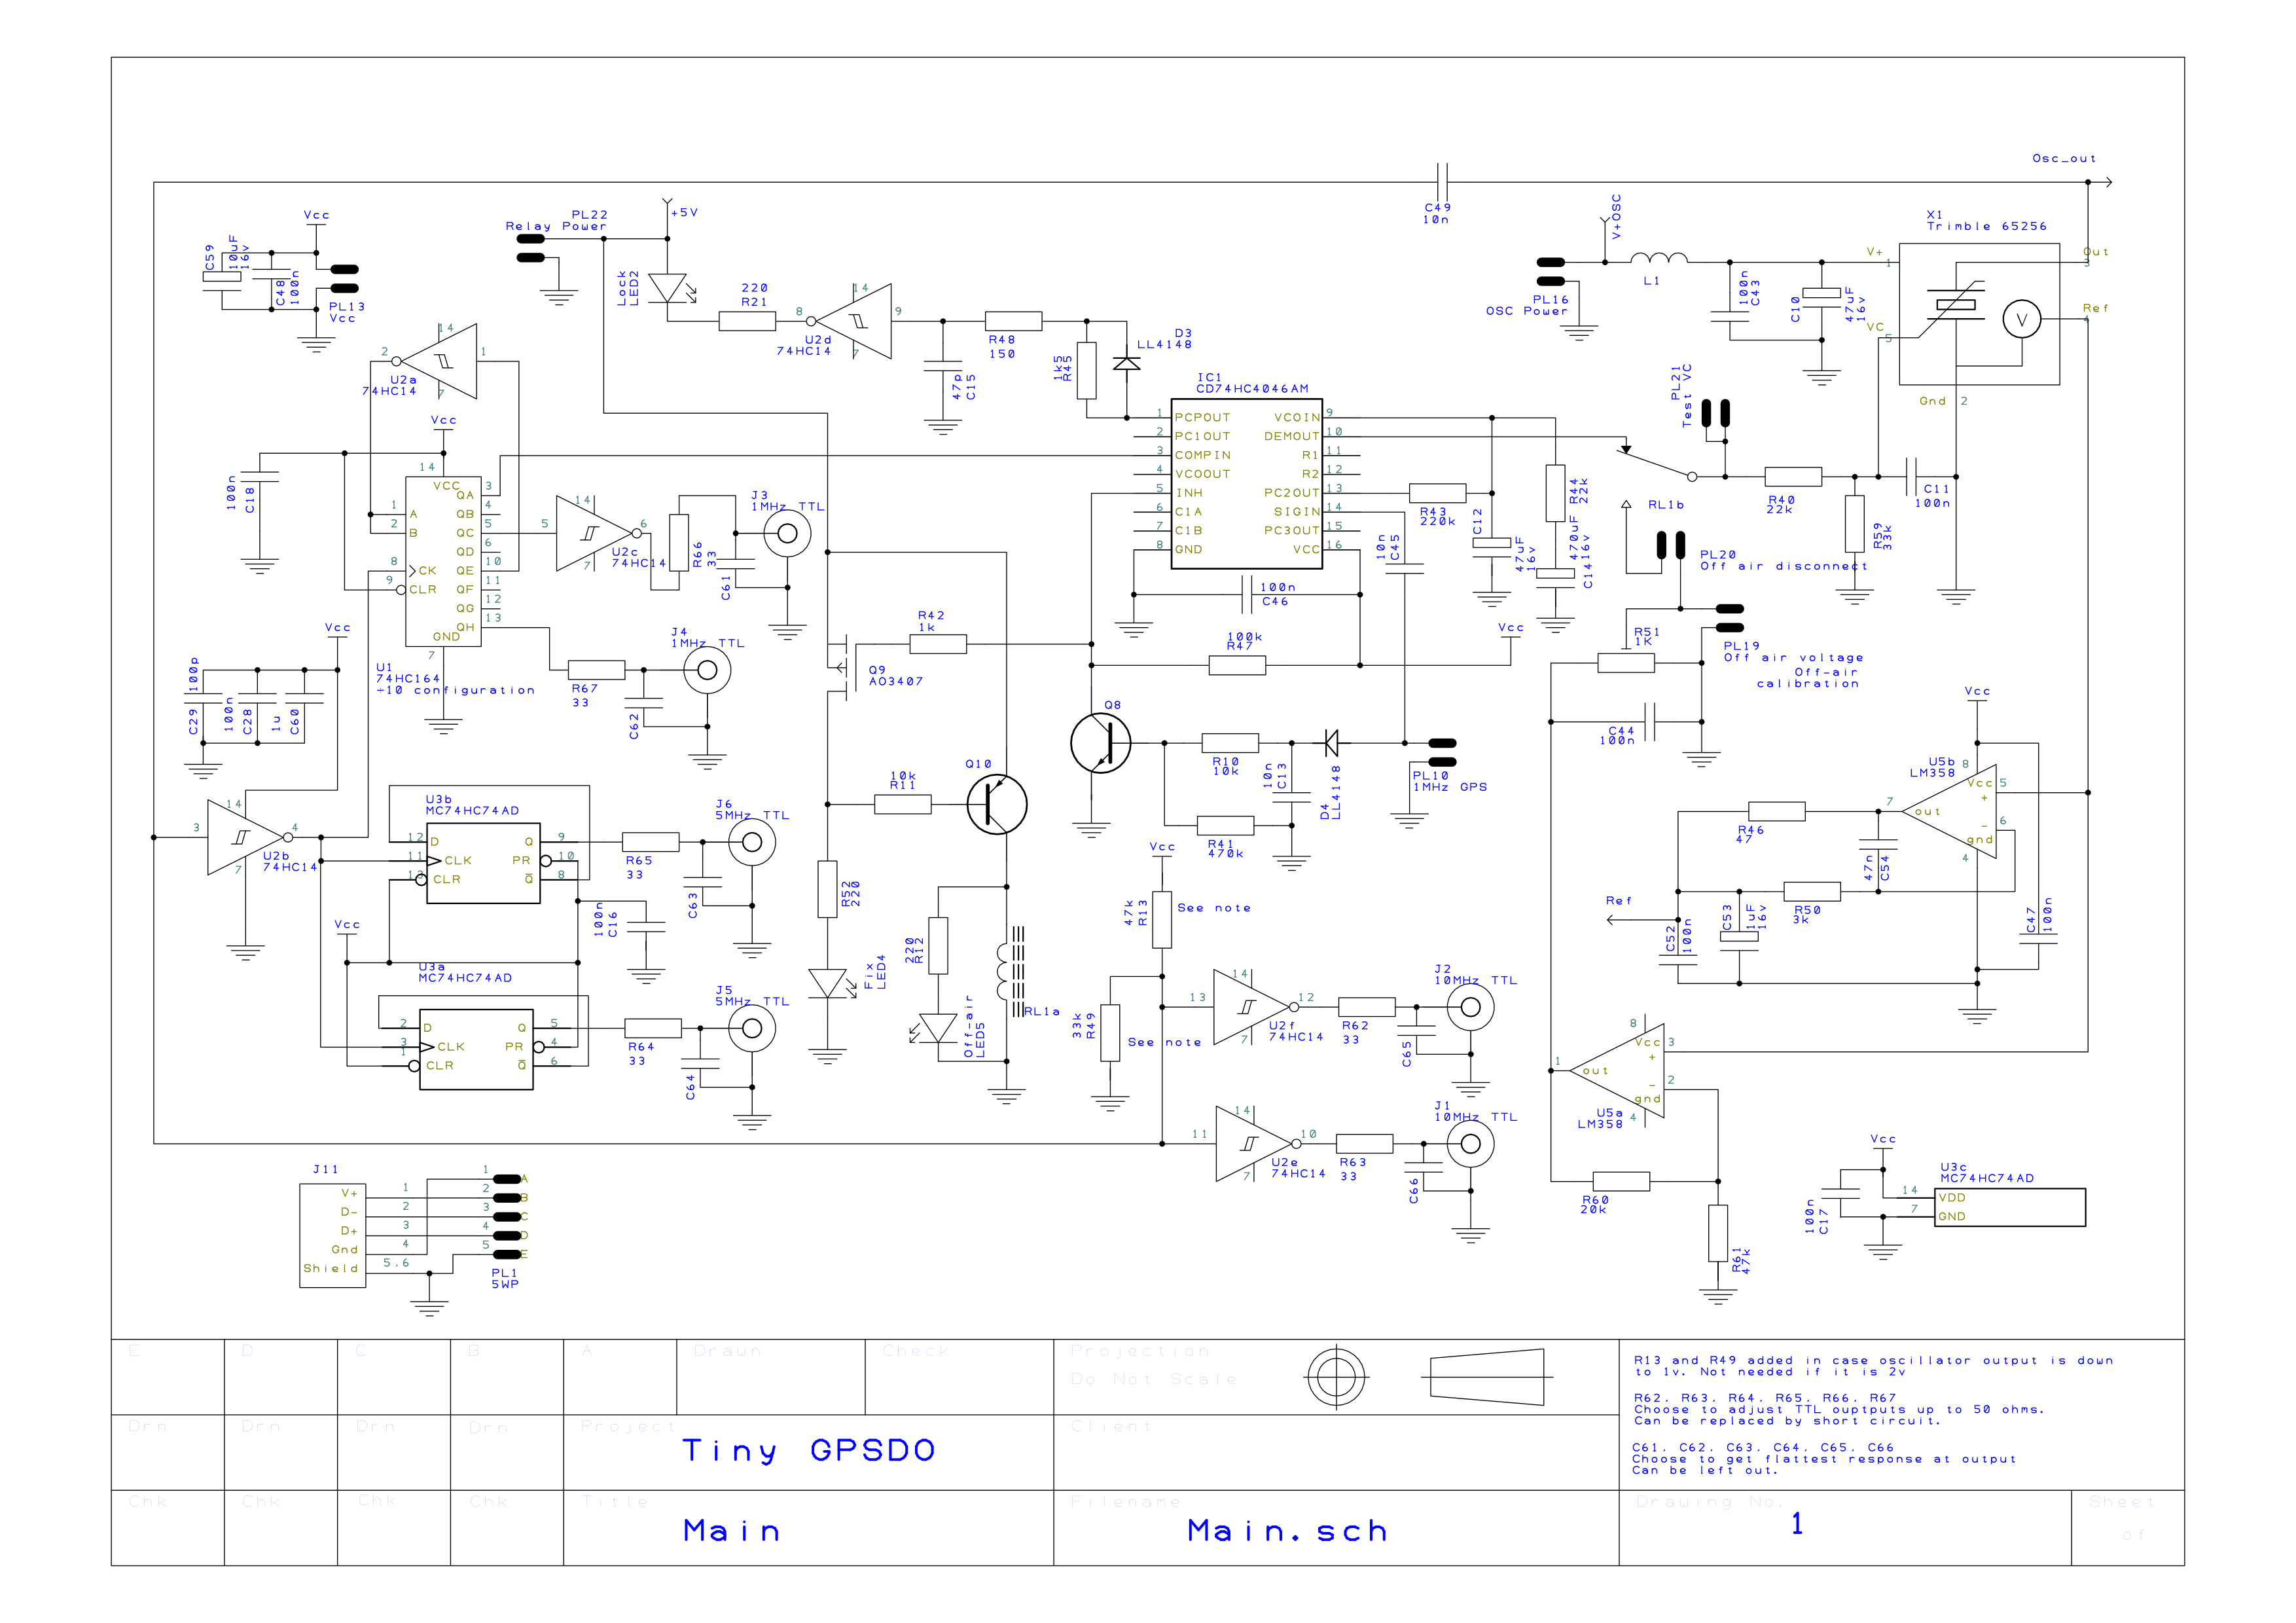The image size is (2296, 1623).
Task: Select the projection circle symbol in title block
Action: [x=1336, y=1377]
